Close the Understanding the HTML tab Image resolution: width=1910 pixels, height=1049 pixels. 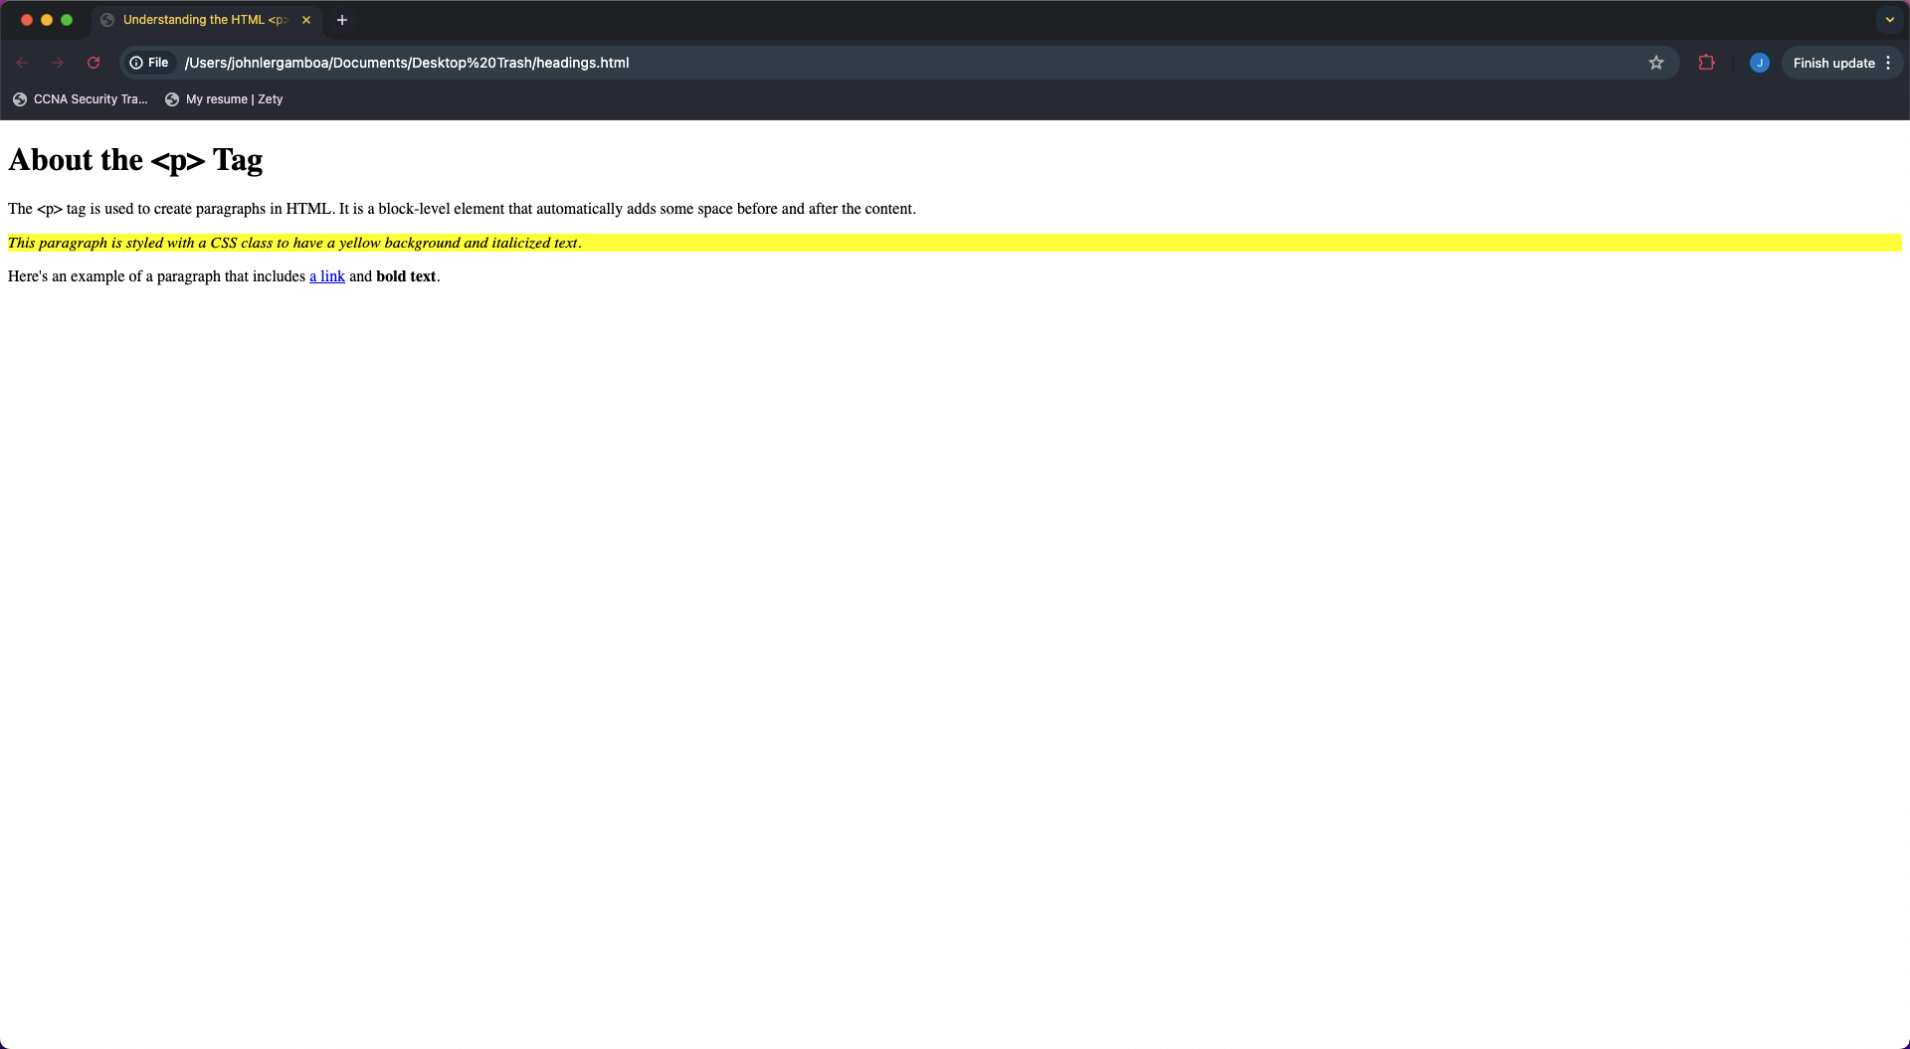[x=306, y=20]
